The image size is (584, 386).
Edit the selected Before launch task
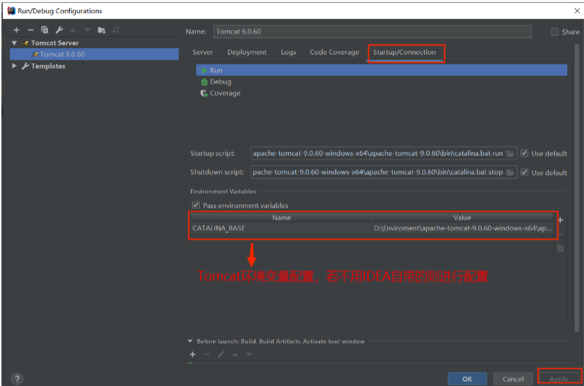pyautogui.click(x=221, y=355)
